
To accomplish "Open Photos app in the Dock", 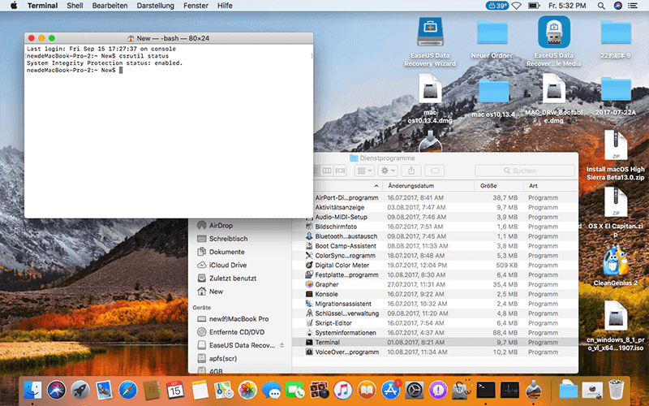I will tap(247, 390).
